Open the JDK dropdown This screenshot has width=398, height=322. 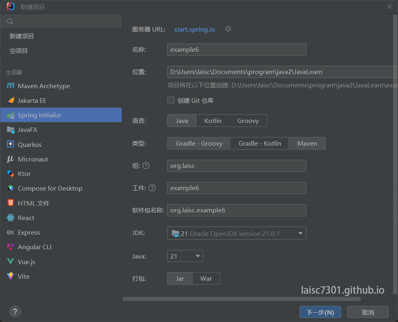pos(237,233)
